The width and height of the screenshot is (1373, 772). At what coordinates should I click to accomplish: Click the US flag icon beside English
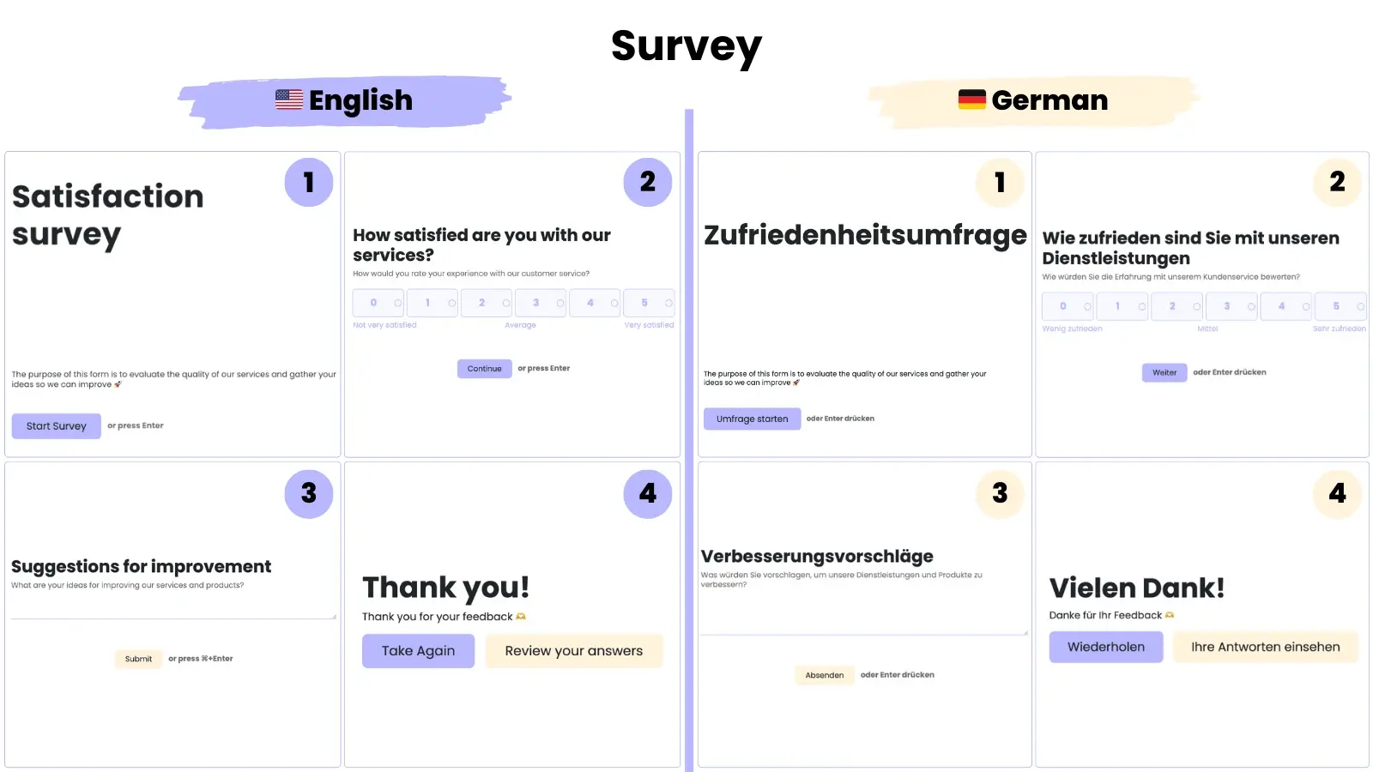coord(289,100)
